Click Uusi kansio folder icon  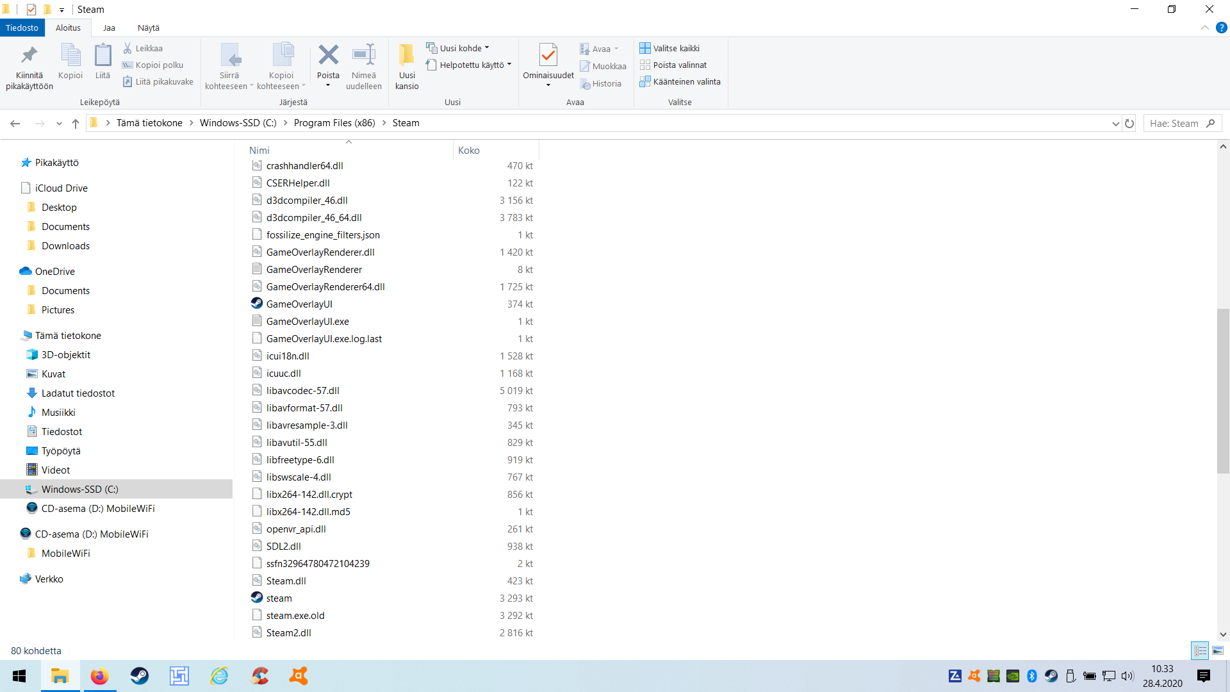407,55
